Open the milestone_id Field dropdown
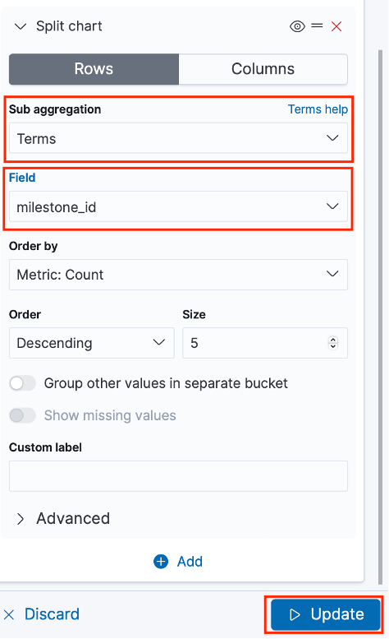This screenshot has height=639, width=389. [x=178, y=207]
